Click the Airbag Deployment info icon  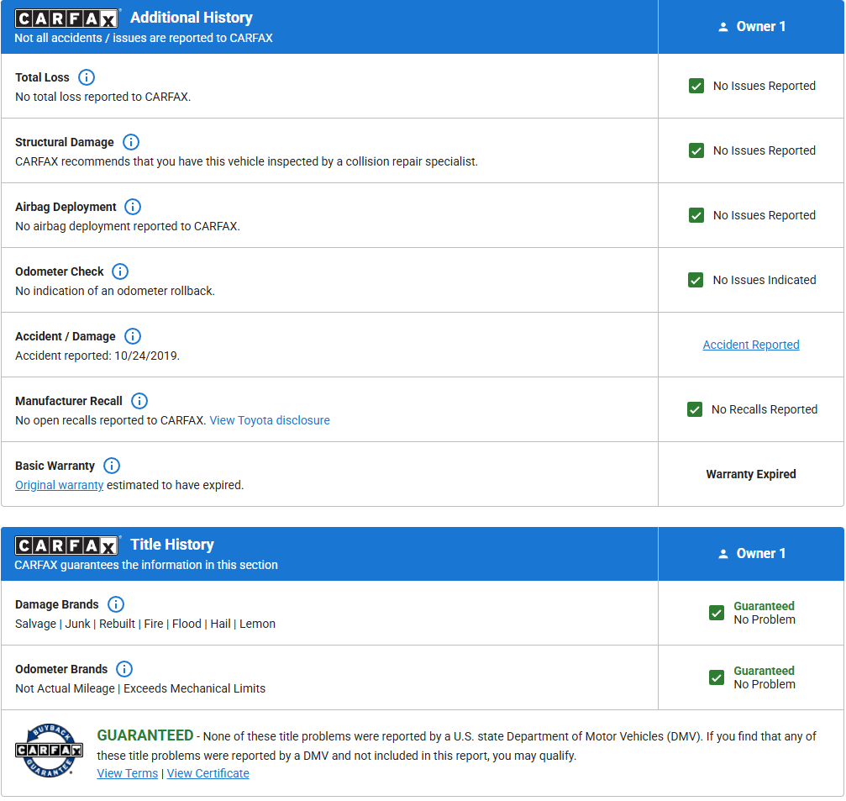pos(133,207)
